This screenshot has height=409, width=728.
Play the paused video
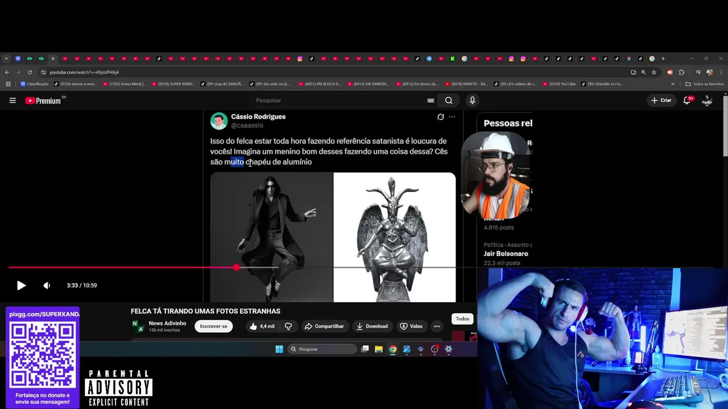(x=21, y=286)
